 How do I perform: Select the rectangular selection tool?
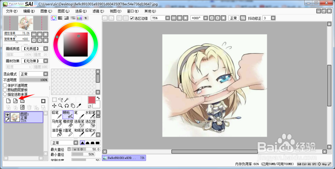coord(54,100)
